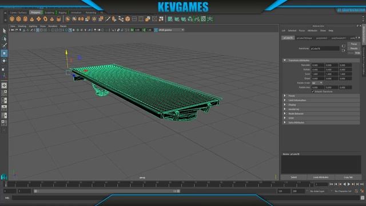Open the Rotate Order dropdown

(317, 83)
